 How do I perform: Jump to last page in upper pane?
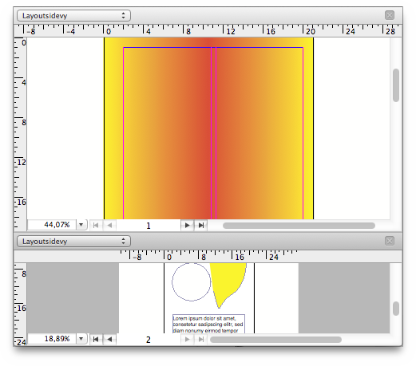point(201,226)
